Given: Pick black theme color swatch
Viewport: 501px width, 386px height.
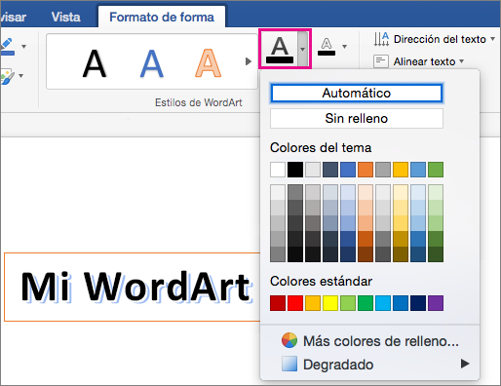Looking at the screenshot, I should click(x=295, y=170).
